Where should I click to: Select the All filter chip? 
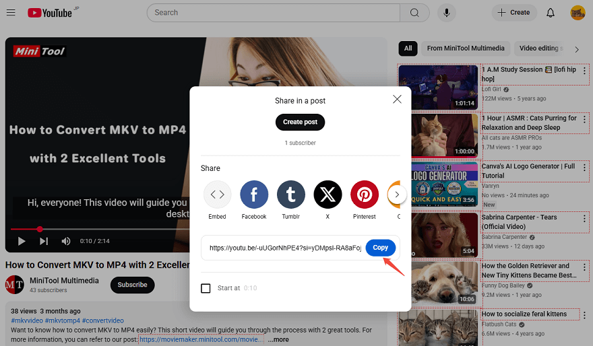click(x=408, y=48)
